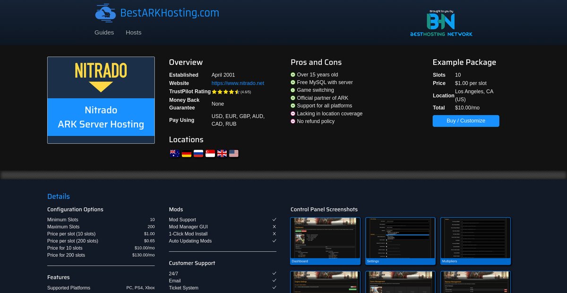
Task: Click the Buy / Customize button
Action: point(466,121)
